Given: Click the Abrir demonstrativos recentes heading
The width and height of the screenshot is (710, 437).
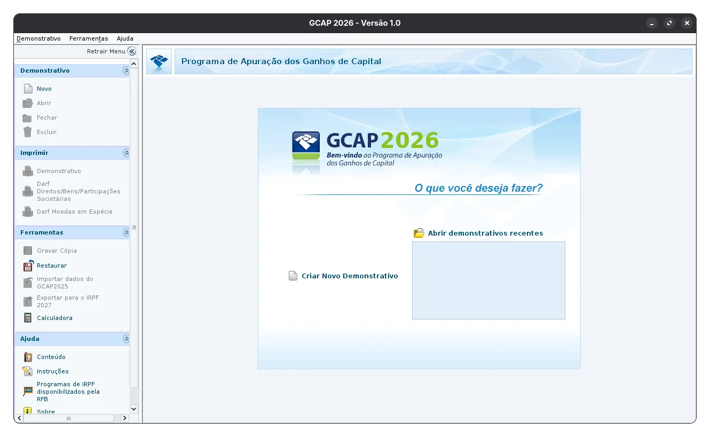Looking at the screenshot, I should coord(486,233).
